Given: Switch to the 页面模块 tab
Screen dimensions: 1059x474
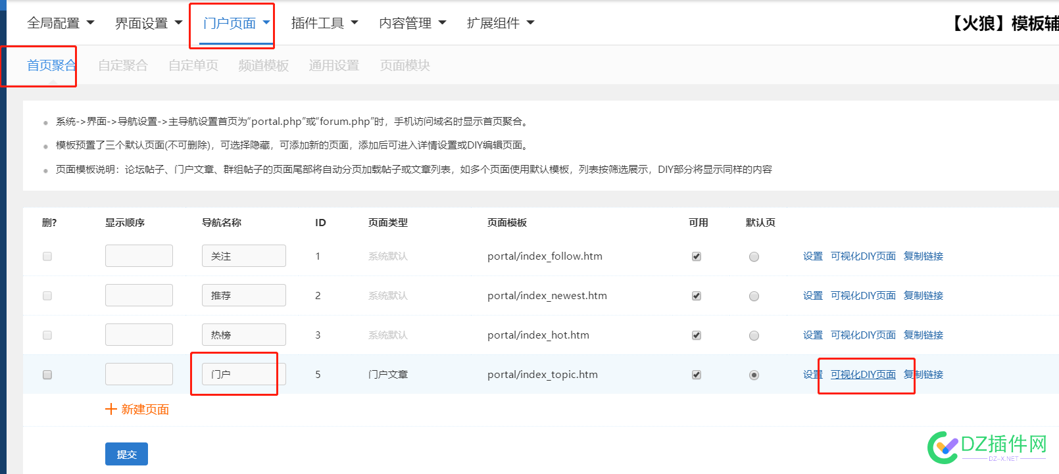Looking at the screenshot, I should click(405, 65).
